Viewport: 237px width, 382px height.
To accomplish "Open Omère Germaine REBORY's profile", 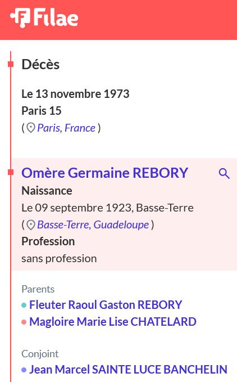I will click(x=105, y=173).
